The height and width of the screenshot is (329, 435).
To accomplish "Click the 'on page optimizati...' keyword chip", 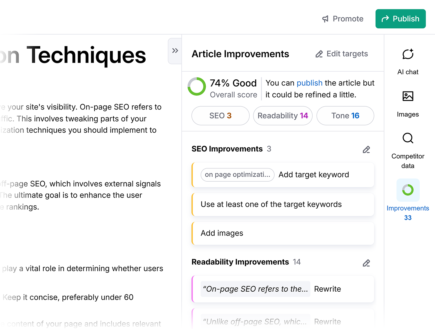I will [238, 175].
